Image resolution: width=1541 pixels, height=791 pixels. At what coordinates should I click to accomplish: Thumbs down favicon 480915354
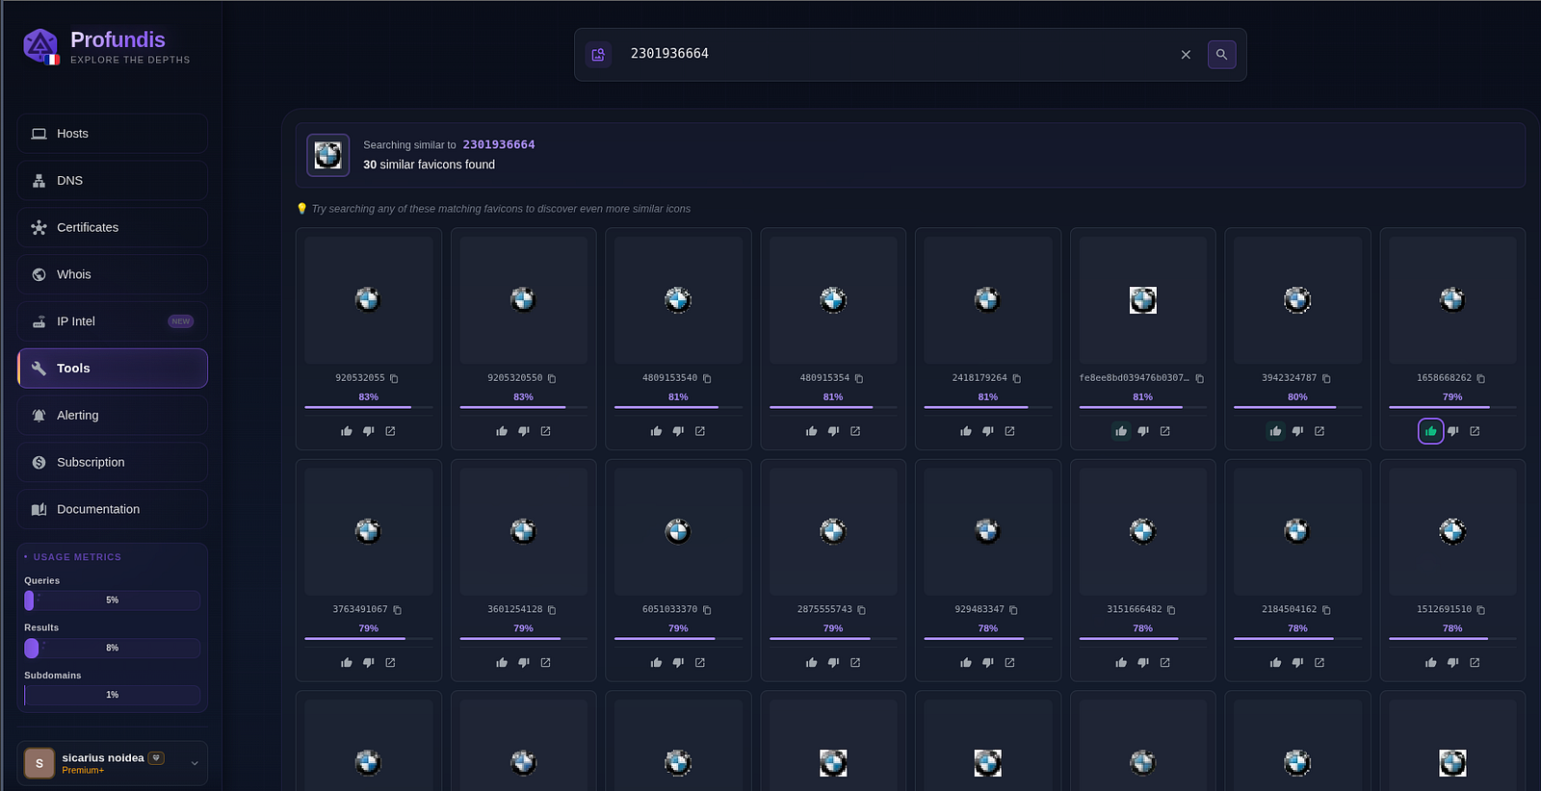(x=833, y=431)
